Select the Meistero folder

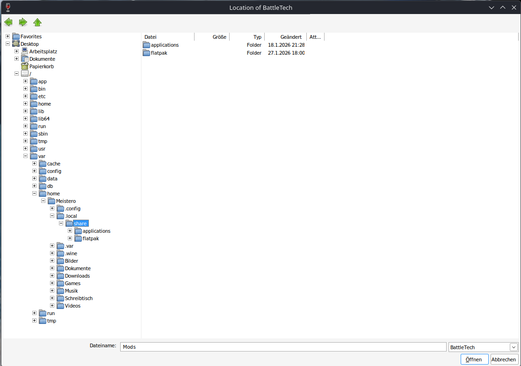(66, 201)
